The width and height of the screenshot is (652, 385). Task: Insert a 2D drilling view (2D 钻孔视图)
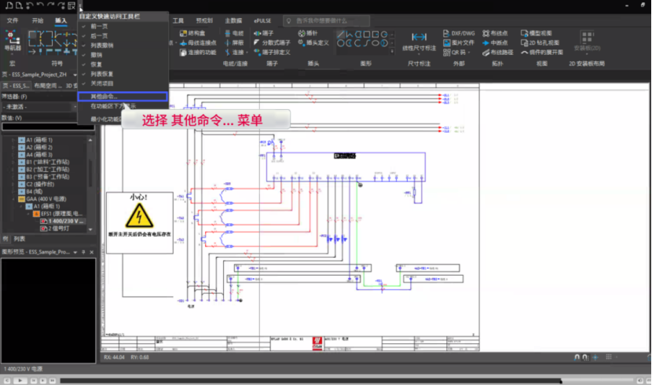pos(540,43)
